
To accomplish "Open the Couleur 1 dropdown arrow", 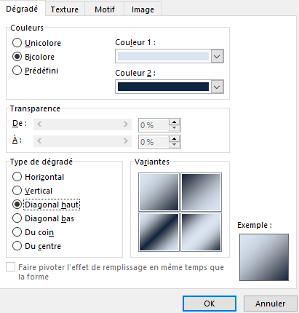I will (x=217, y=56).
